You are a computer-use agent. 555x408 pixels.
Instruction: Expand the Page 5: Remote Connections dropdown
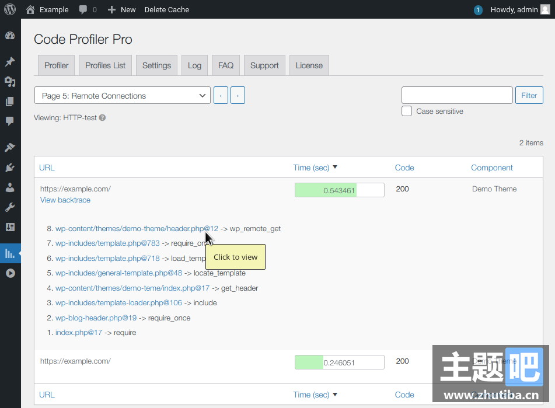(122, 96)
